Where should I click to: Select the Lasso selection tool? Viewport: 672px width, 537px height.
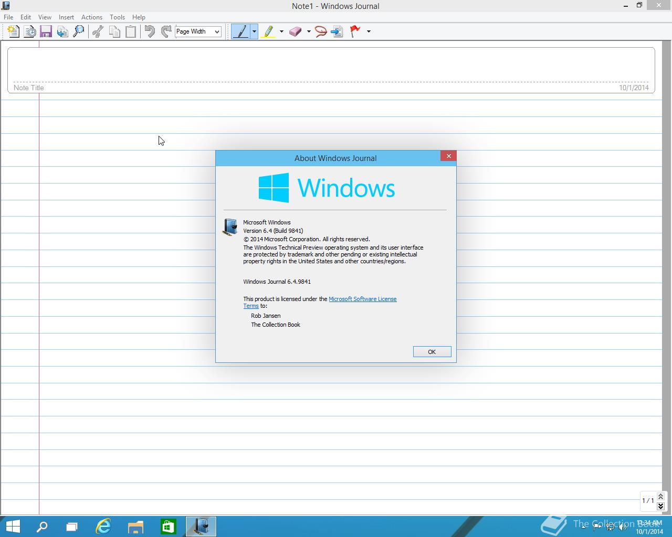click(x=321, y=31)
